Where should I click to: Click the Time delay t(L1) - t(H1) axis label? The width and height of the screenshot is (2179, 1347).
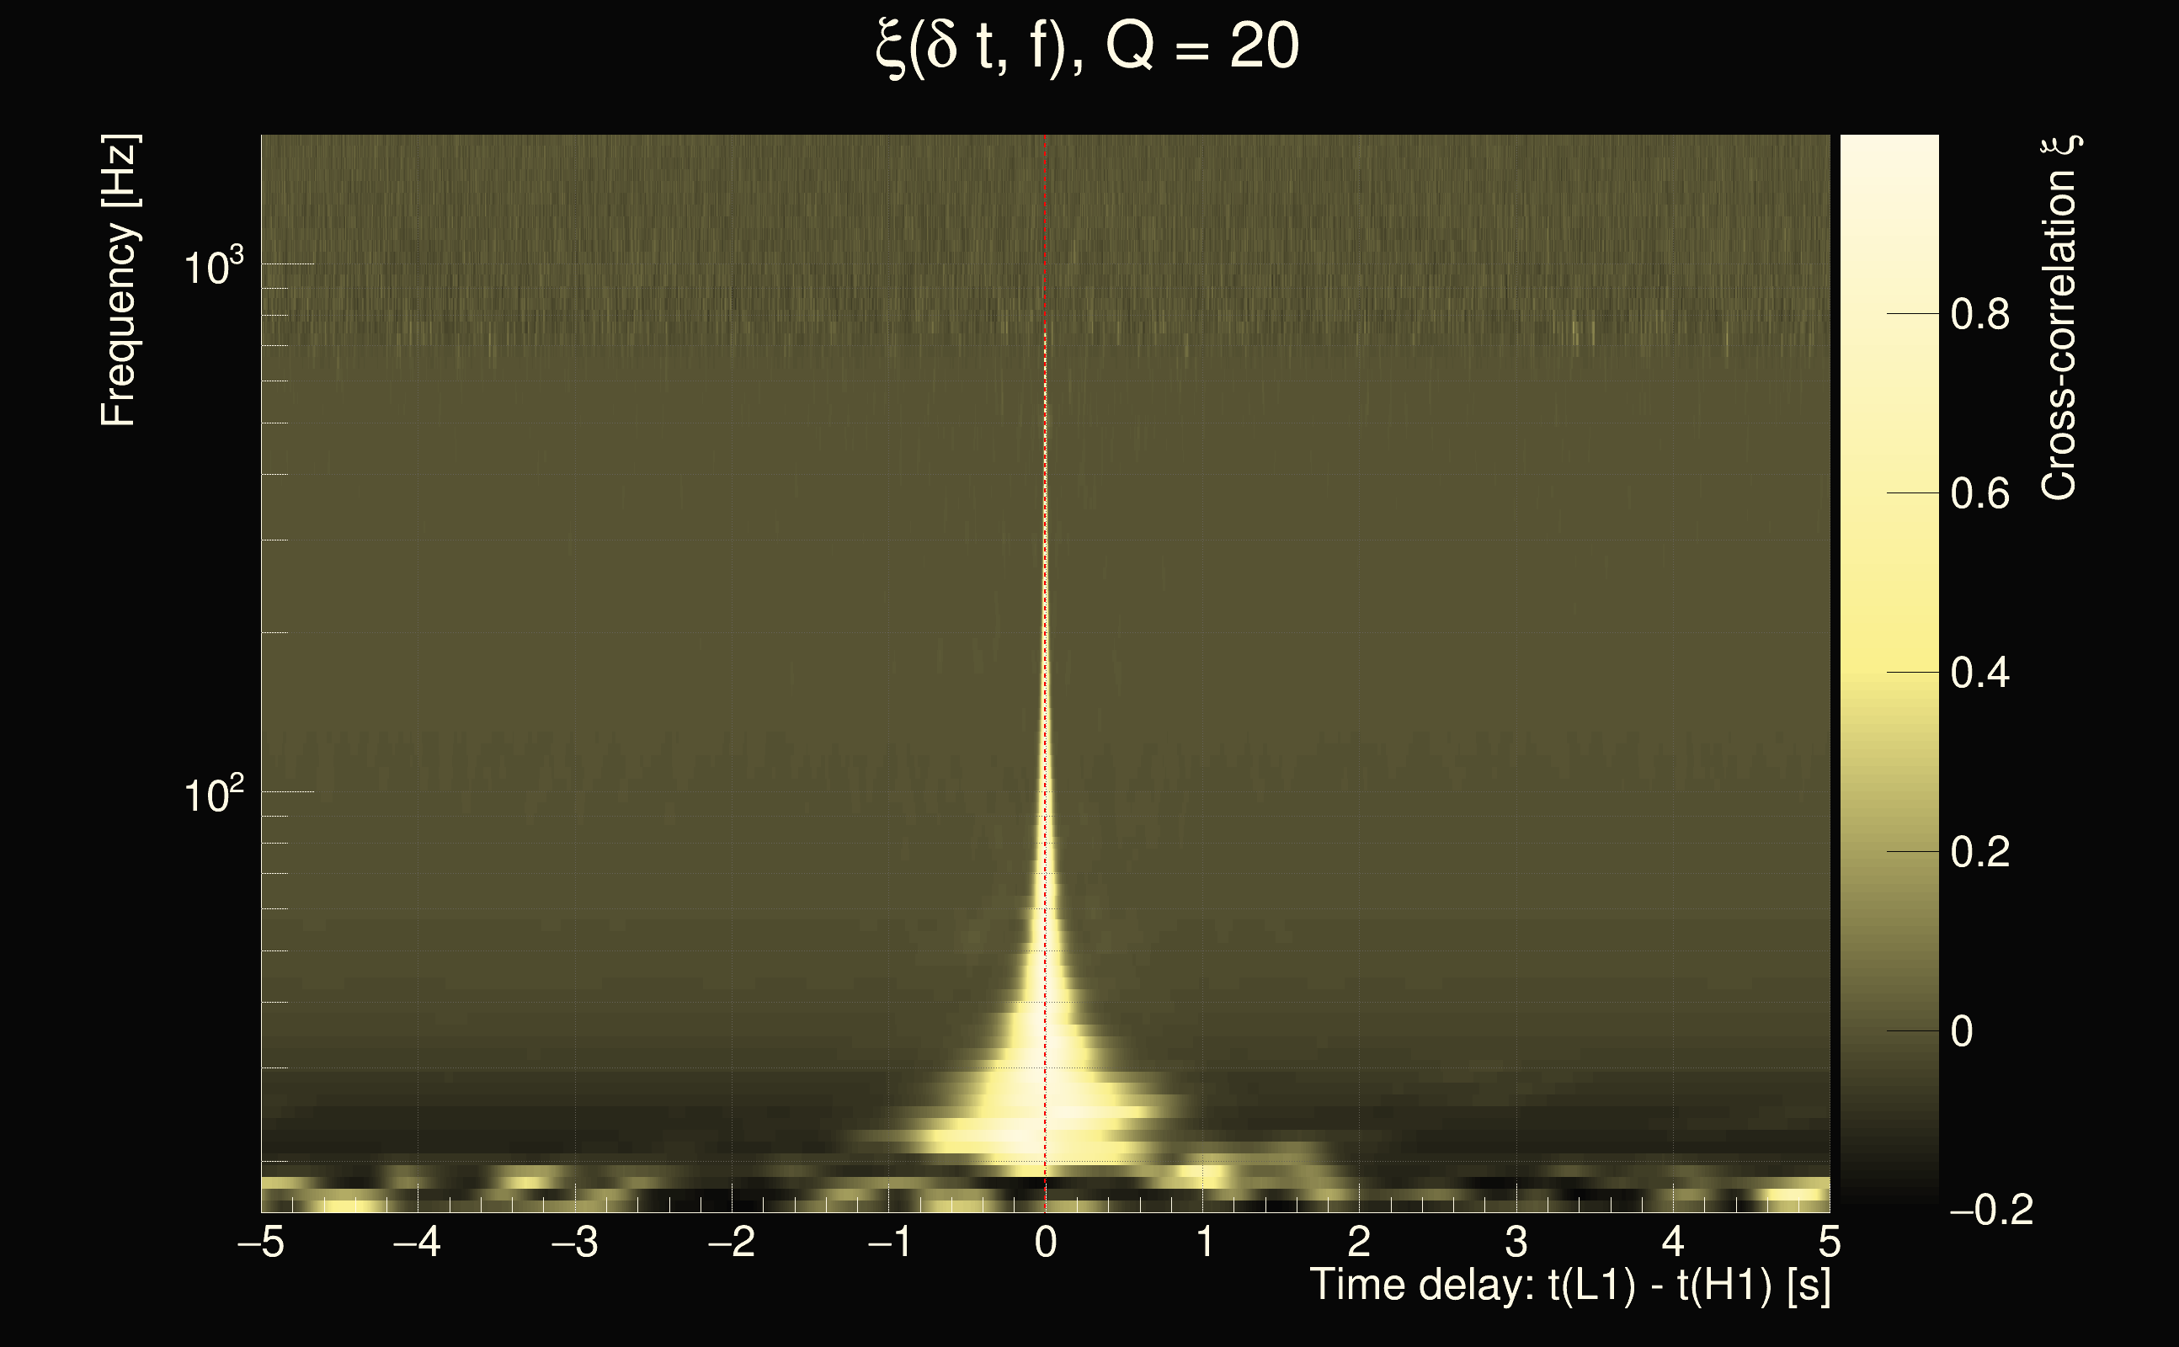click(1569, 1286)
